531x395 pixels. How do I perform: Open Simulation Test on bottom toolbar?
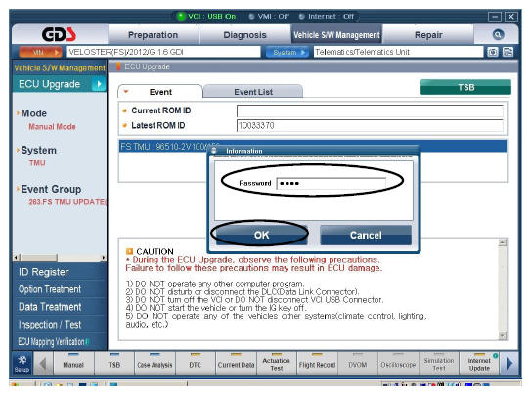[x=439, y=364]
